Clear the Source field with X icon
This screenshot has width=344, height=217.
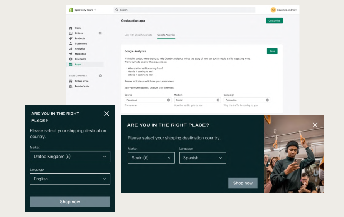pyautogui.click(x=169, y=100)
